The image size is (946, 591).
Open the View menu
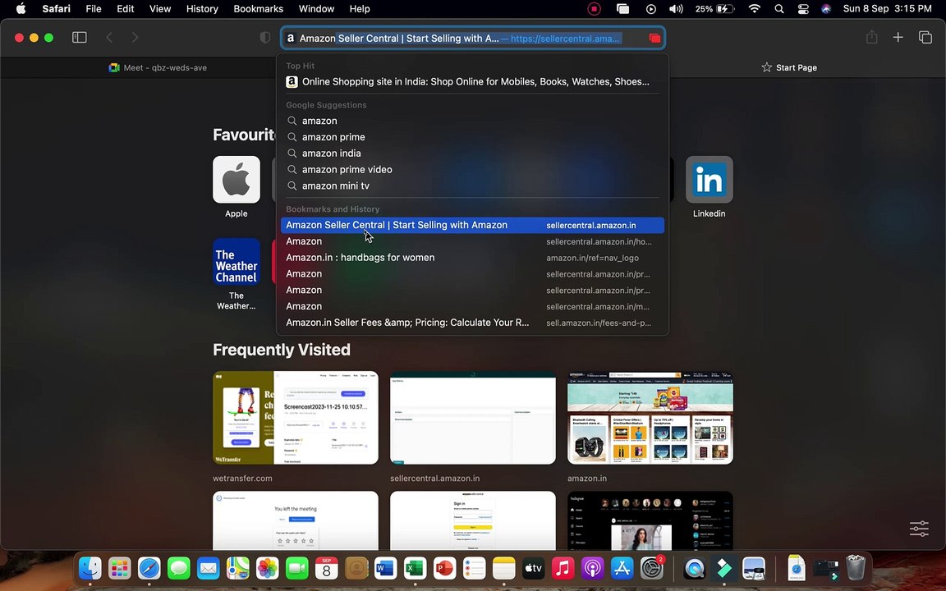click(160, 8)
